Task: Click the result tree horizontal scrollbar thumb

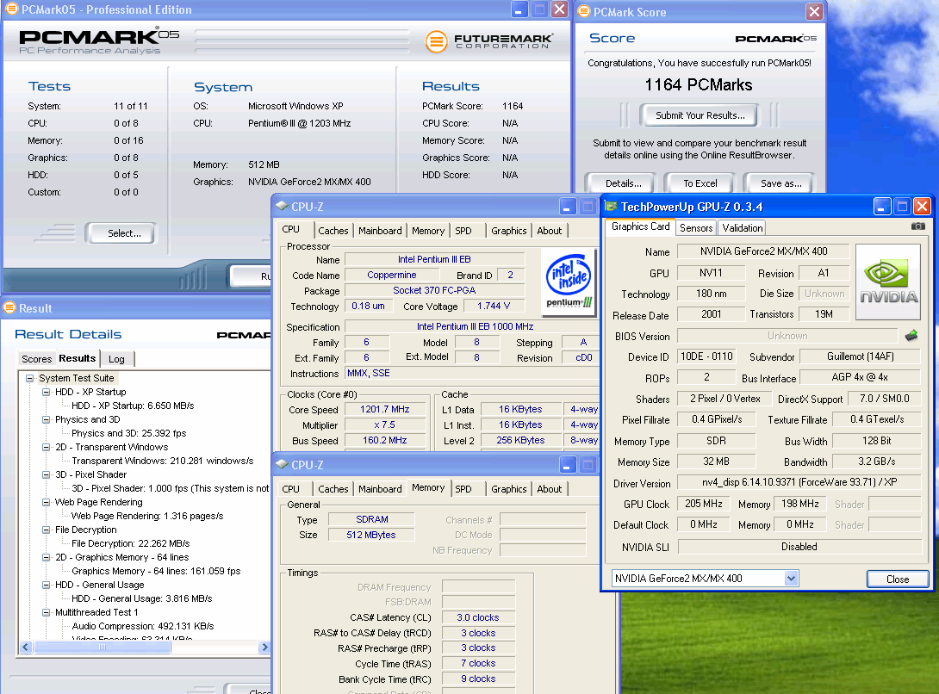Action: 103,647
